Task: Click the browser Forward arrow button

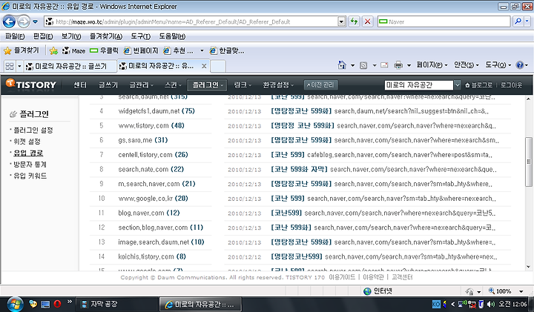Action: point(24,21)
